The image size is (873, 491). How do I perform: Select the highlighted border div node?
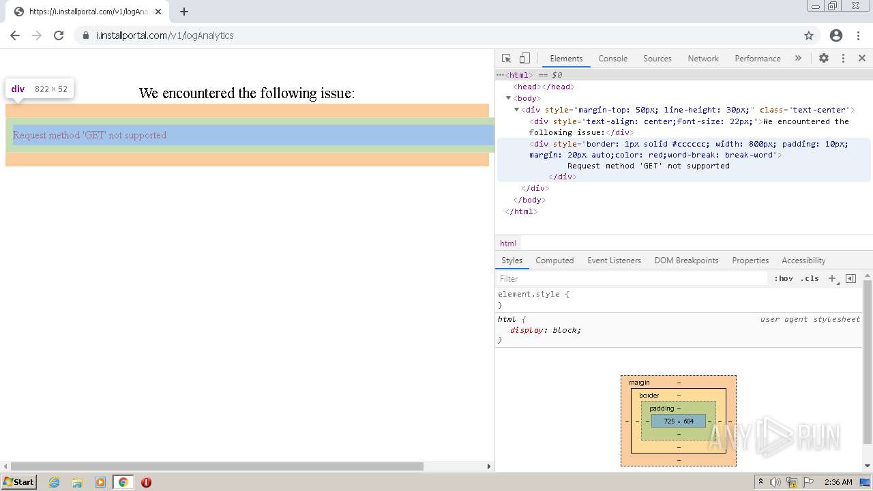684,160
